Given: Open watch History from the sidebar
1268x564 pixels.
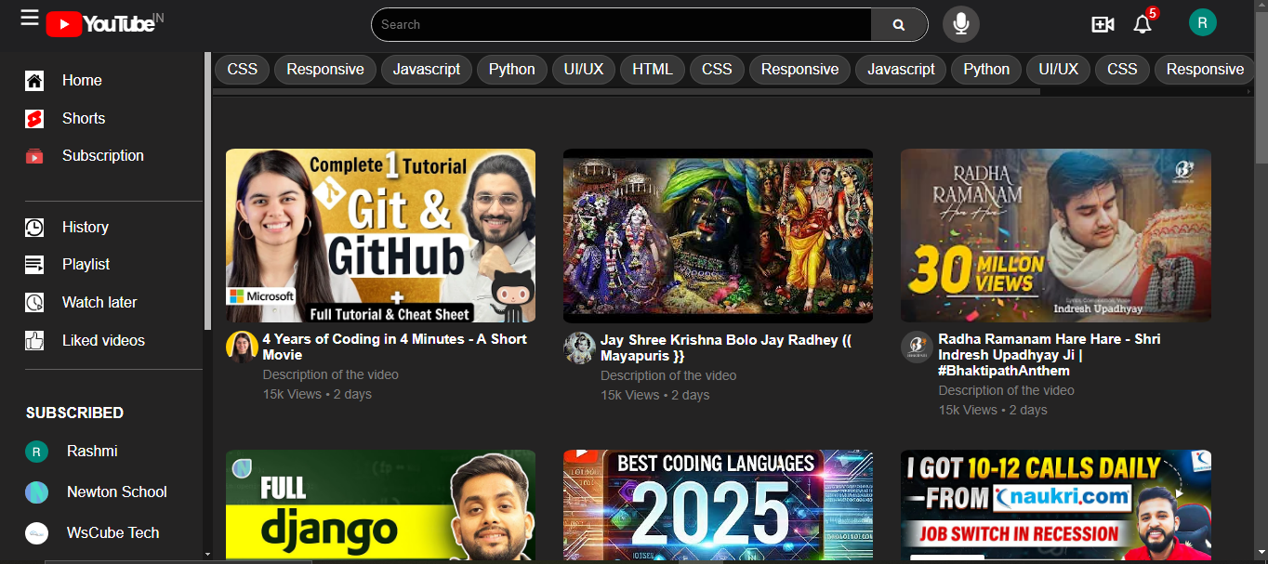Looking at the screenshot, I should 86,227.
